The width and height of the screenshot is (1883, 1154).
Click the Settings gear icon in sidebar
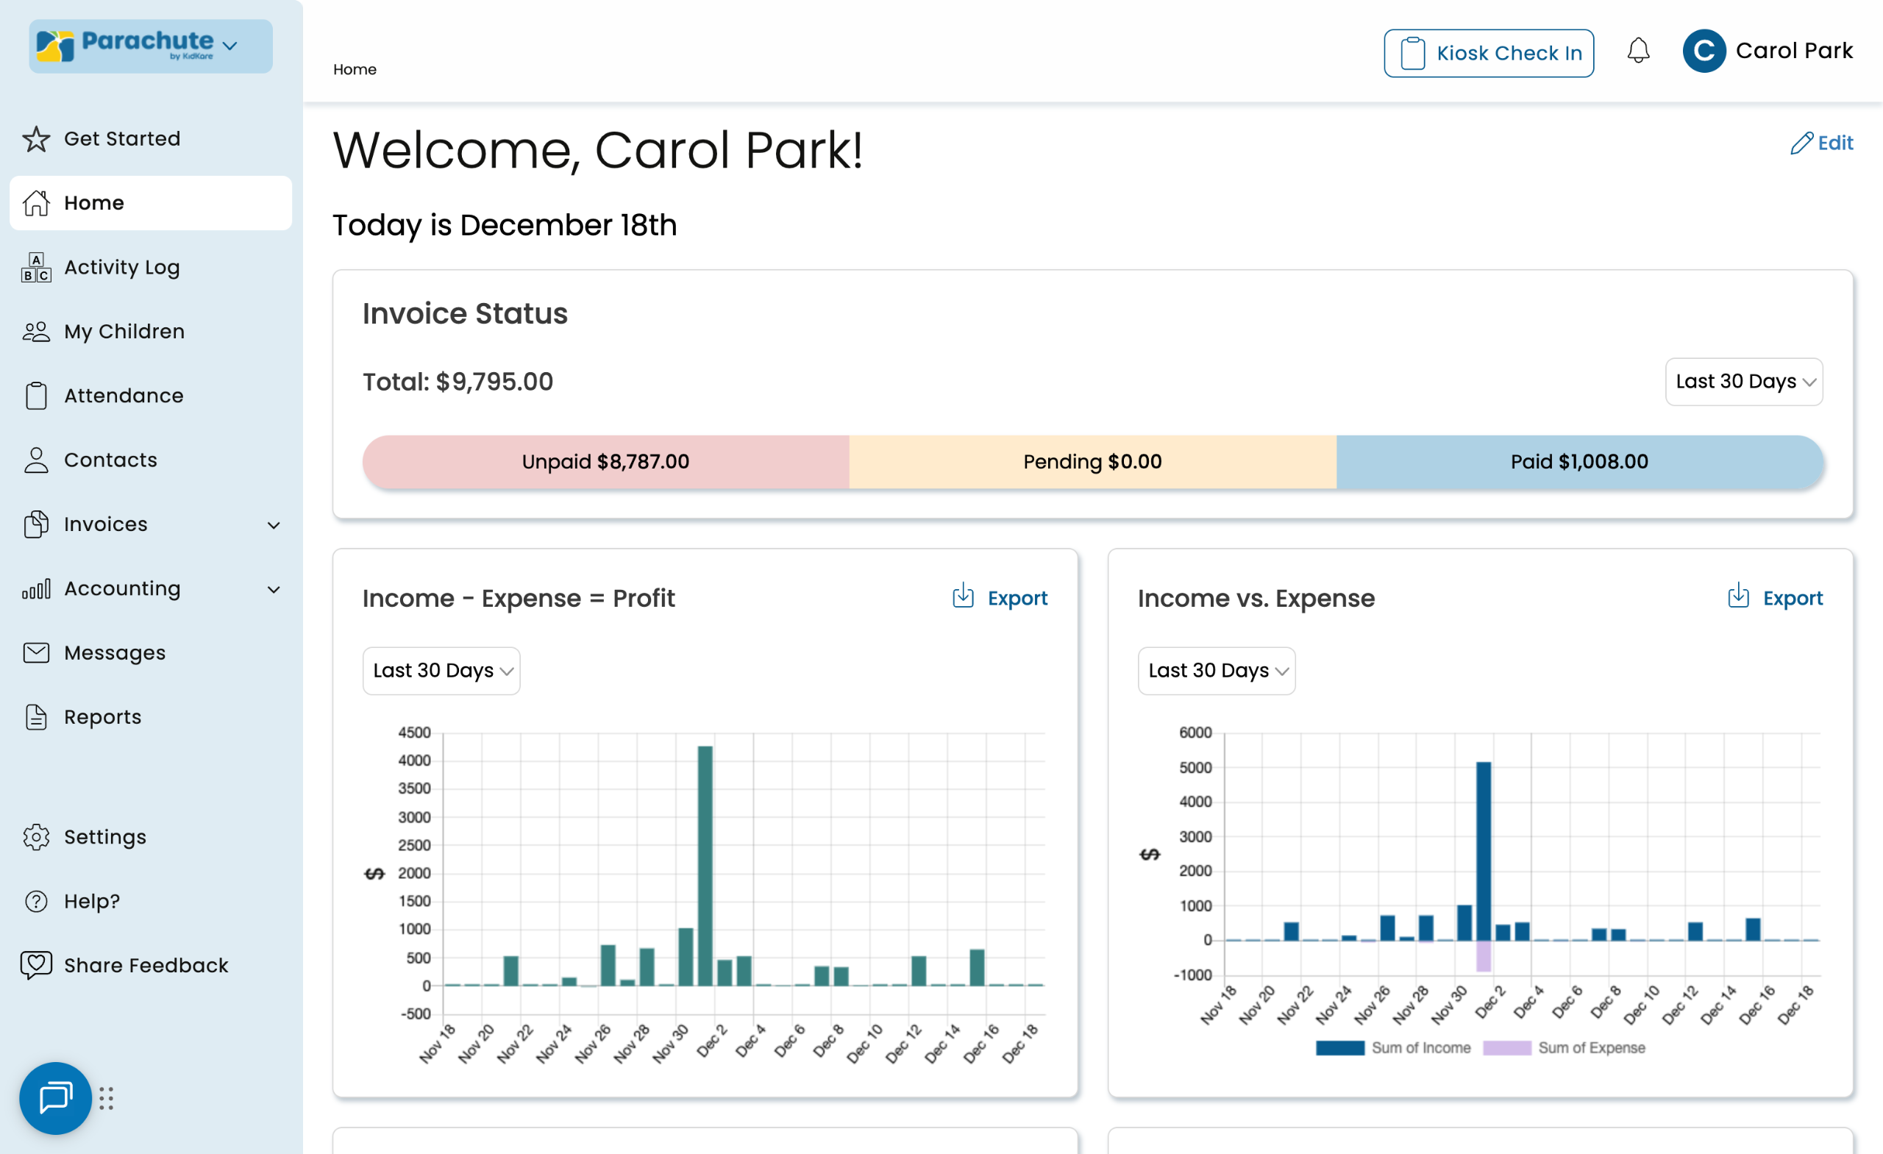pyautogui.click(x=36, y=837)
